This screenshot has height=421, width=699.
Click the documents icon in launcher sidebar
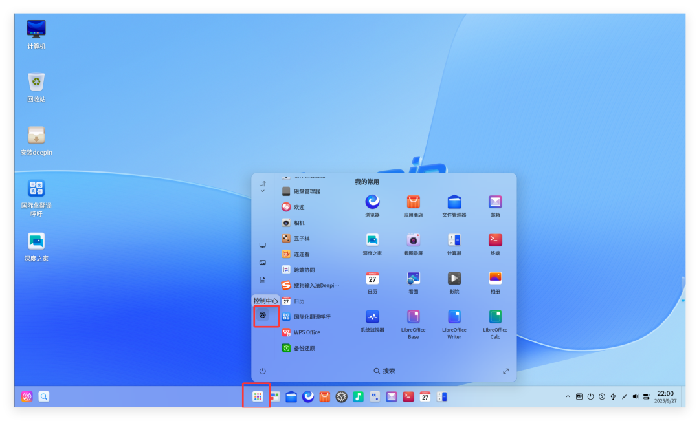263,280
